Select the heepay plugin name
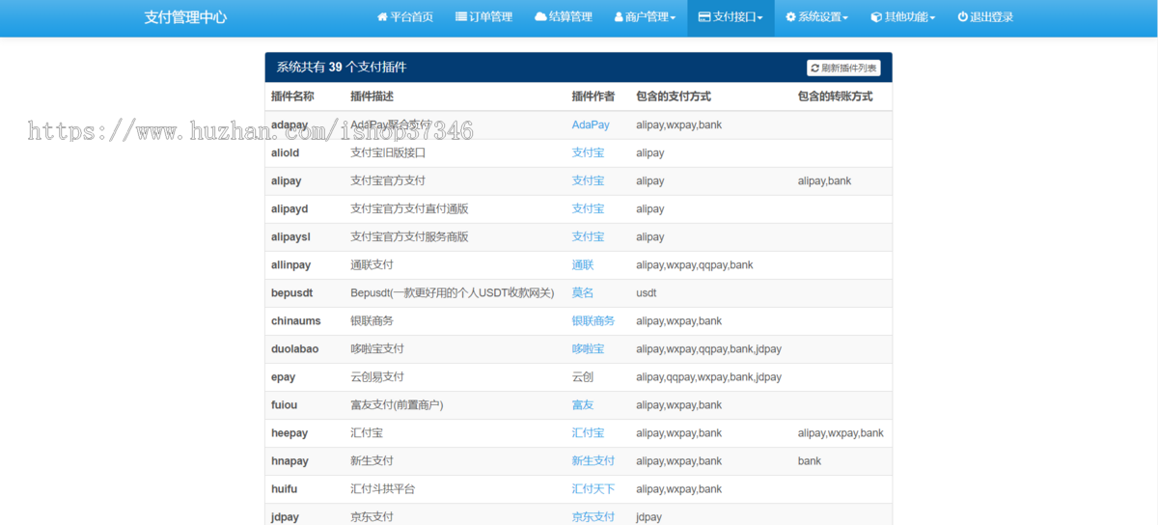Image resolution: width=1158 pixels, height=525 pixels. point(289,432)
